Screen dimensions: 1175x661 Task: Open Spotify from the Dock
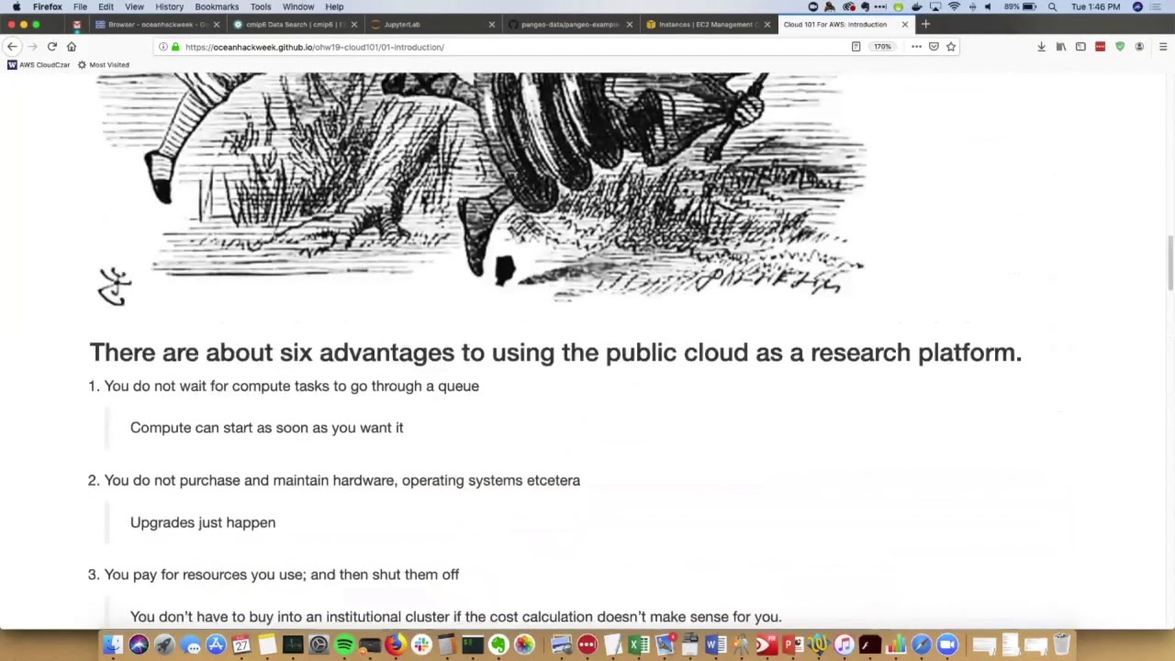coord(345,644)
